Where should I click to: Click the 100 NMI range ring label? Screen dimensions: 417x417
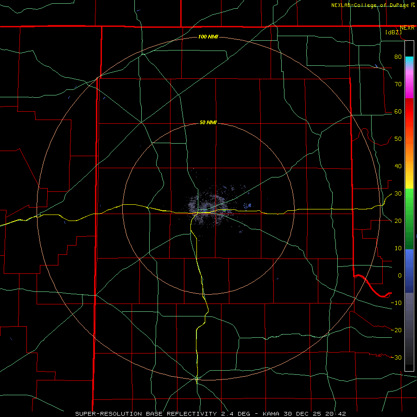pyautogui.click(x=208, y=37)
